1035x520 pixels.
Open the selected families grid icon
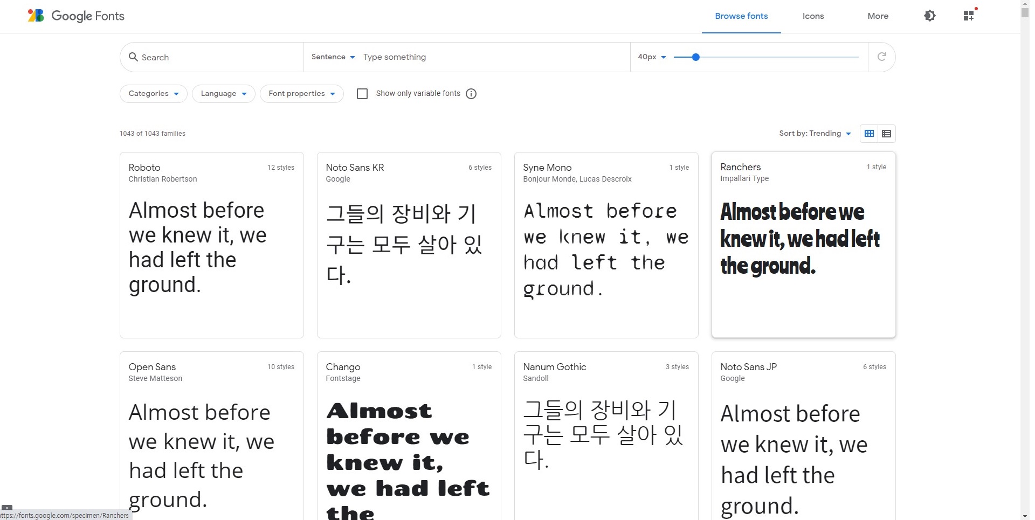(x=969, y=15)
